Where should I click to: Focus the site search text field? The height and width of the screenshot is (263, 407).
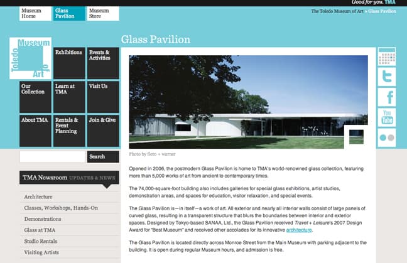click(x=52, y=157)
